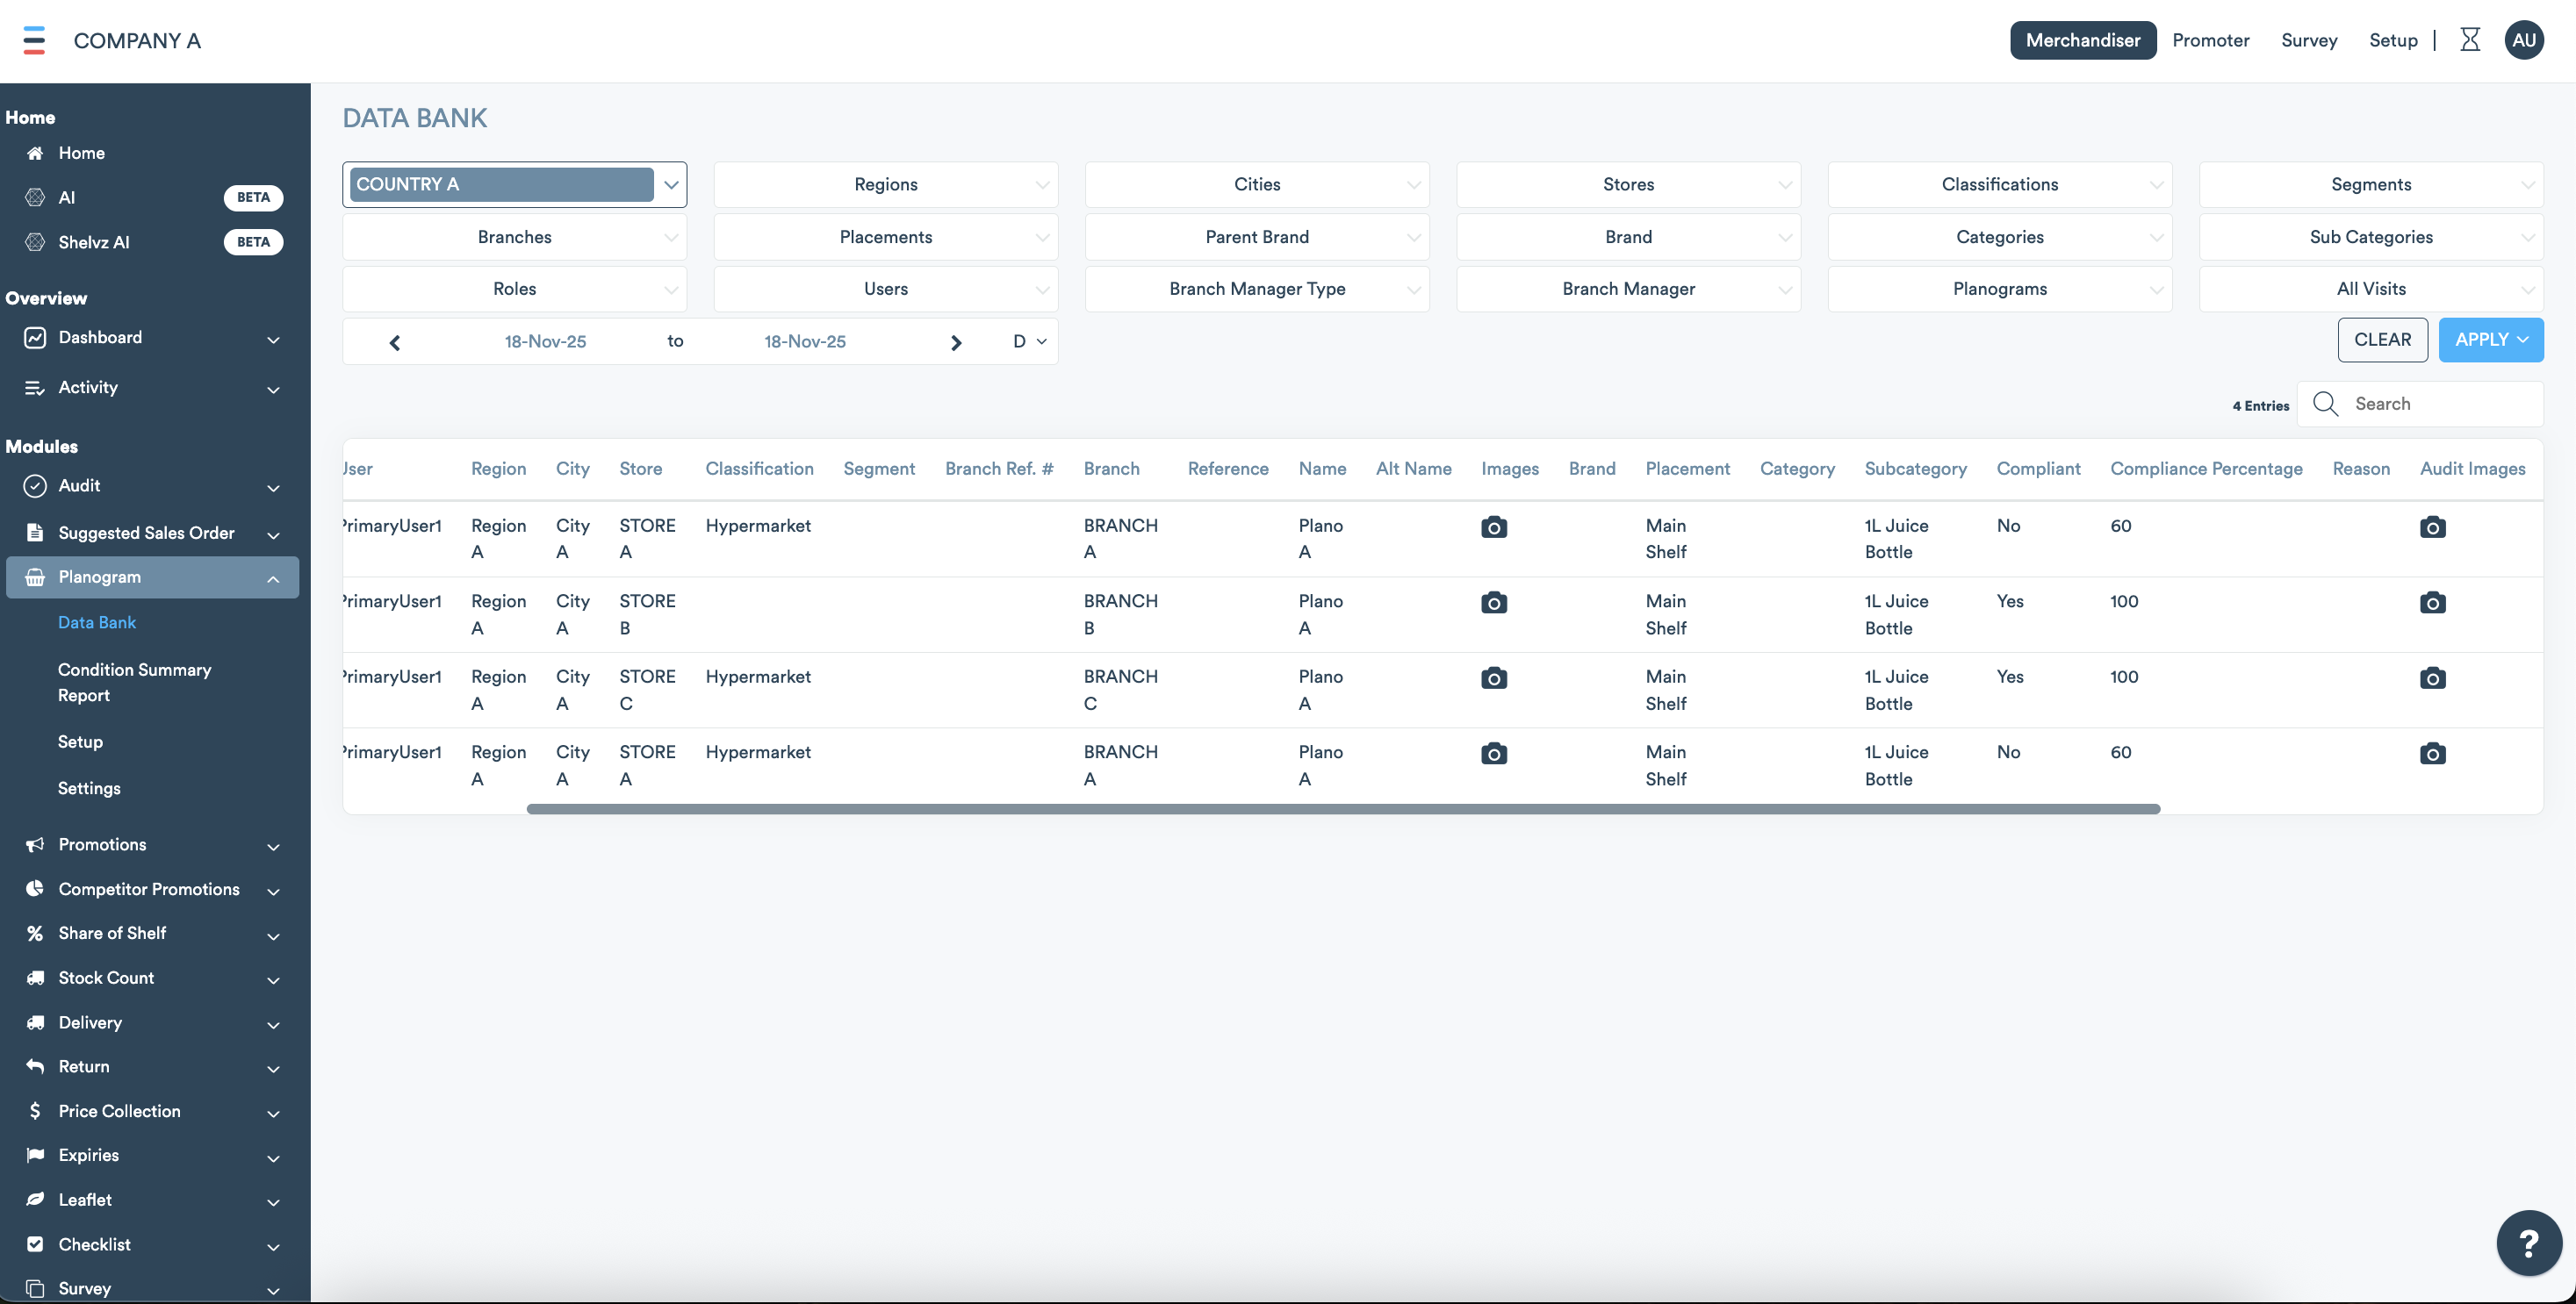This screenshot has height=1304, width=2576.
Task: Click the Search input field
Action: 2440,404
